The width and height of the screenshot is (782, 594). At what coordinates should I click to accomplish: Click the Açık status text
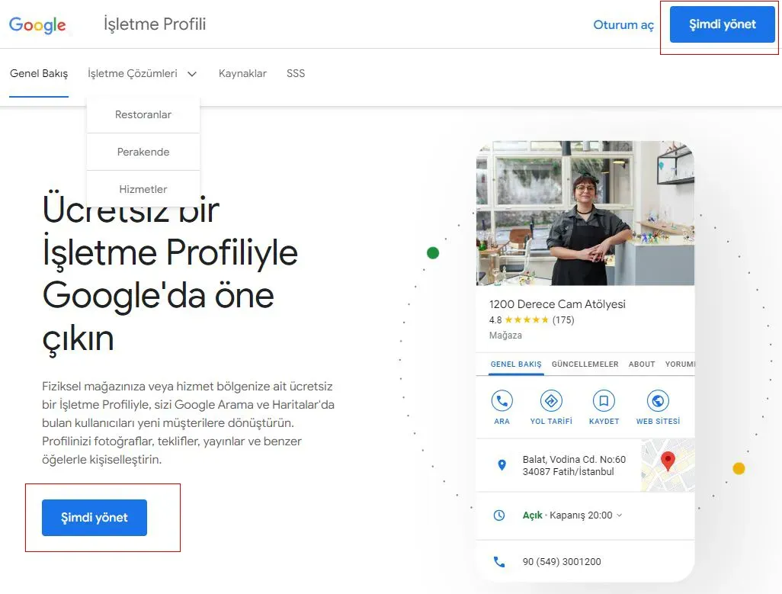coord(532,515)
